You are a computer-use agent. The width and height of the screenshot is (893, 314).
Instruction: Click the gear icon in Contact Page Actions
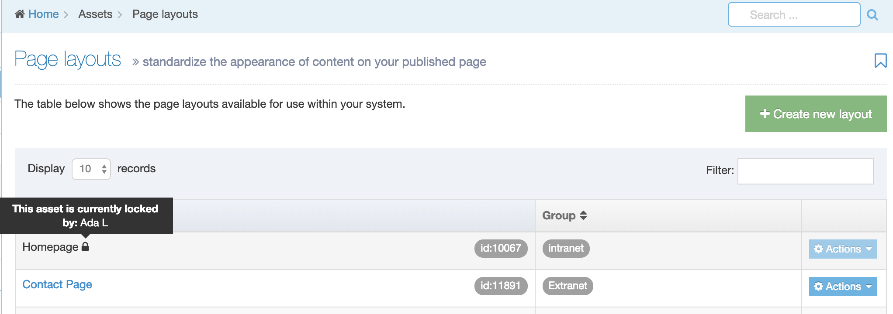[x=818, y=287]
